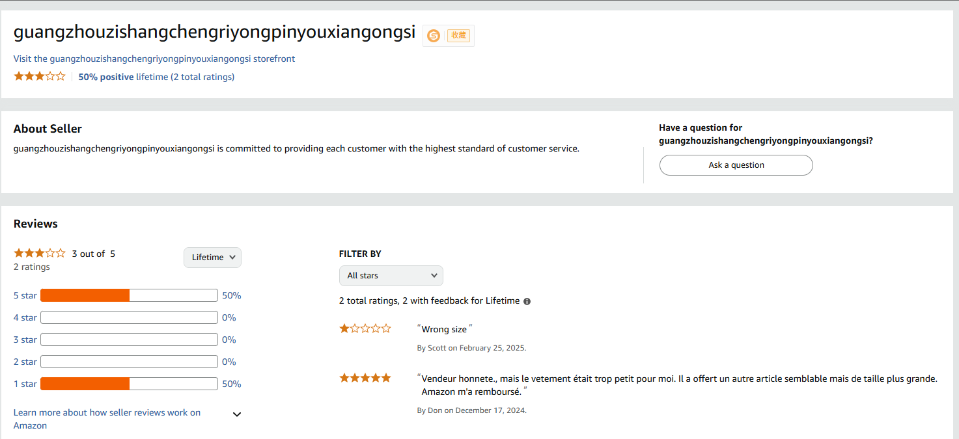Viewport: 959px width, 439px height.
Task: Visit the seller storefront link
Action: click(x=154, y=59)
